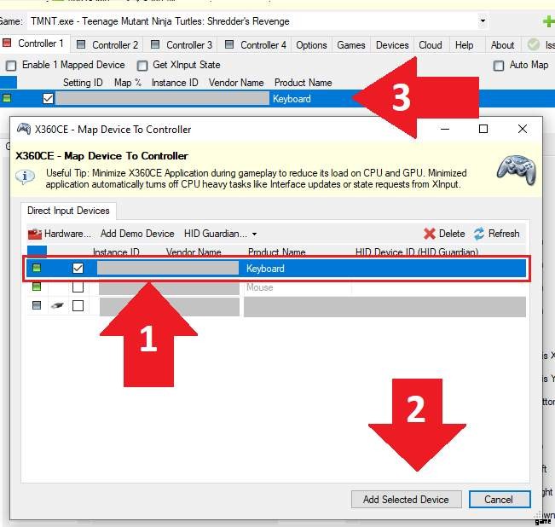Click the Add Selected Device button
The height and width of the screenshot is (527, 555).
(407, 500)
